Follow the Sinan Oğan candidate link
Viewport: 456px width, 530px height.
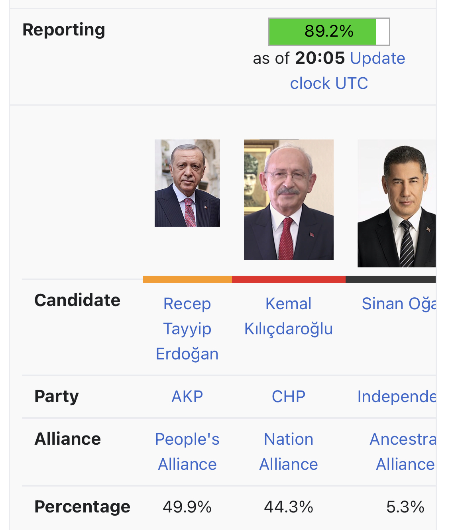(x=399, y=304)
